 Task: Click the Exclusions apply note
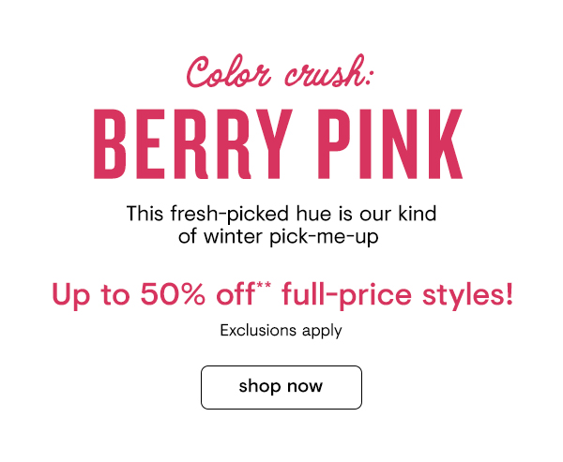pos(281,331)
